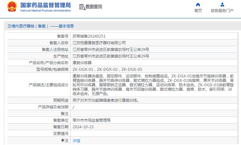The height and width of the screenshot is (145, 241).
Task: Click the 备案人名称 row label
Action: [59, 43]
